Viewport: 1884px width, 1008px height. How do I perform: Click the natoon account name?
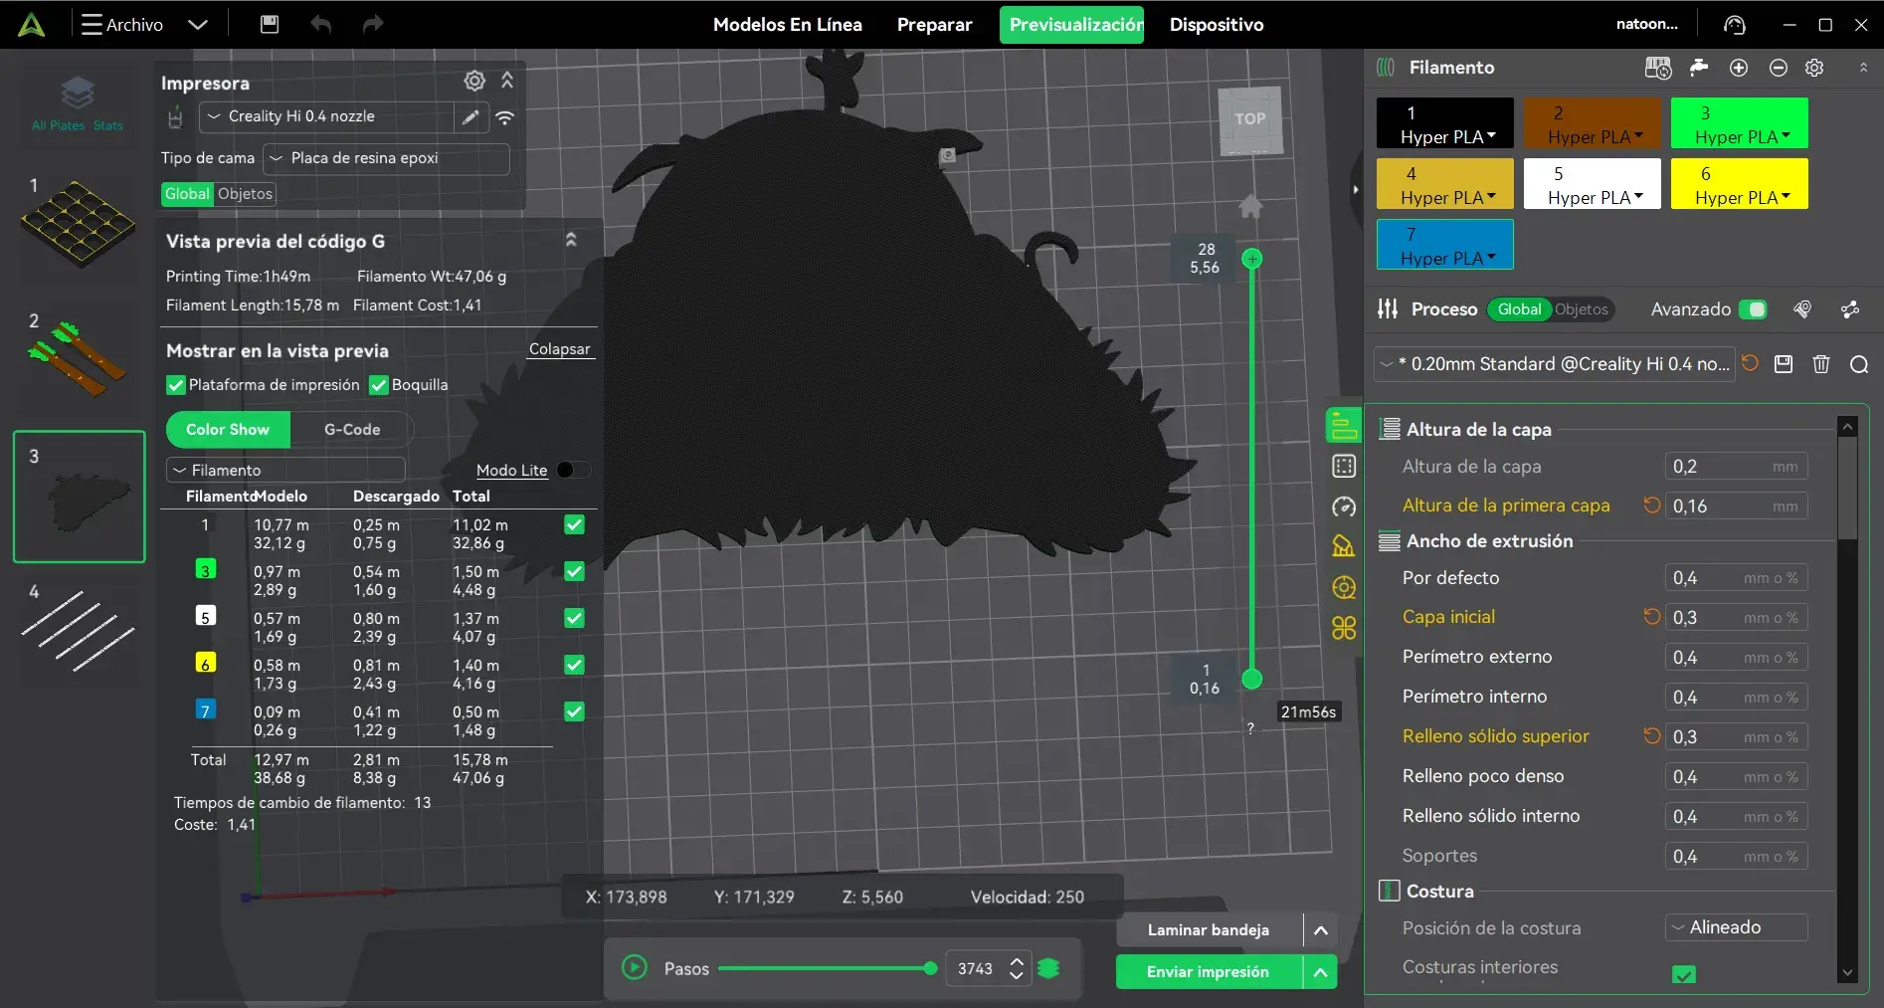click(1647, 25)
